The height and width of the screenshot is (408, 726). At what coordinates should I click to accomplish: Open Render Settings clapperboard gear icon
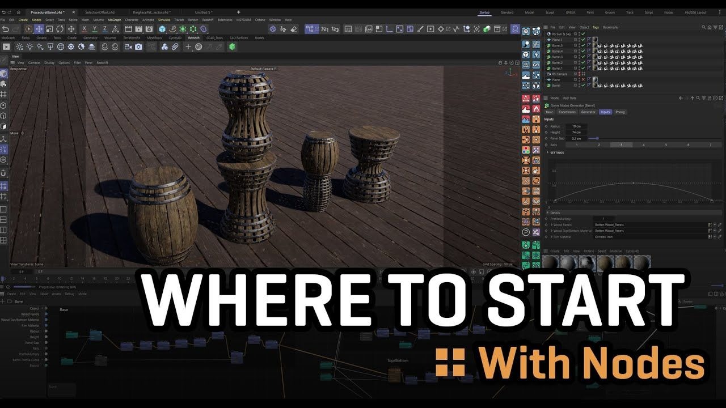coord(150,29)
